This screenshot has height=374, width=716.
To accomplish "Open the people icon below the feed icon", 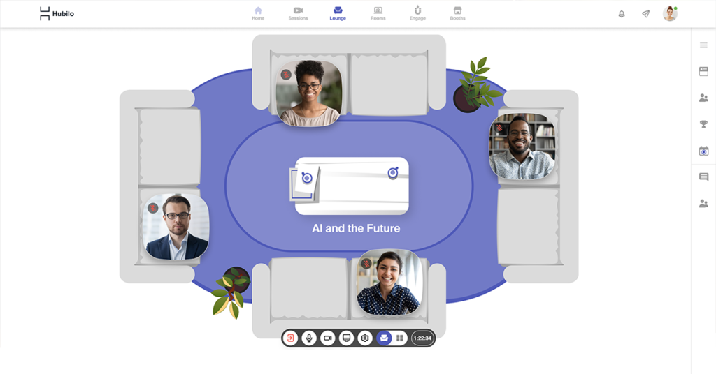I will pos(703,98).
